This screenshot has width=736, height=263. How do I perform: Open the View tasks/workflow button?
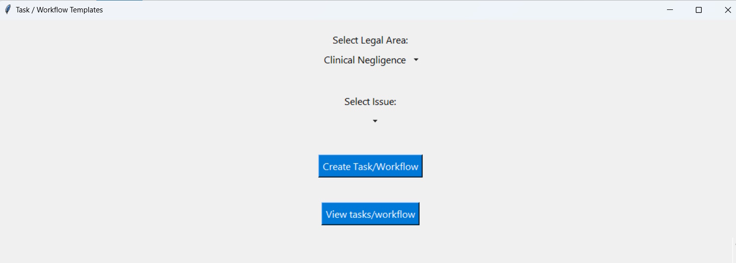click(x=370, y=214)
